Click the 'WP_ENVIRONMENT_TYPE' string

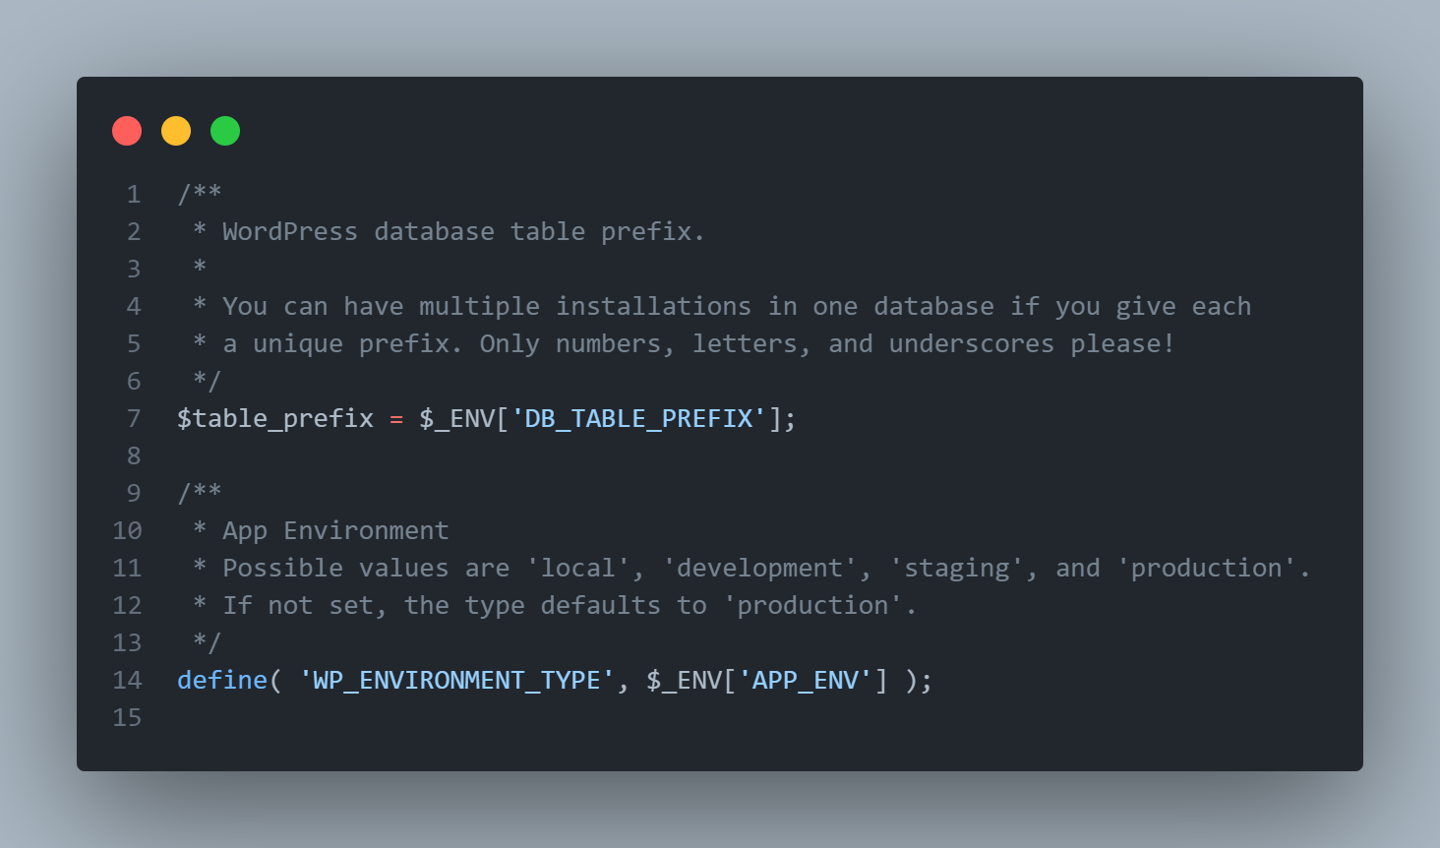(x=456, y=681)
